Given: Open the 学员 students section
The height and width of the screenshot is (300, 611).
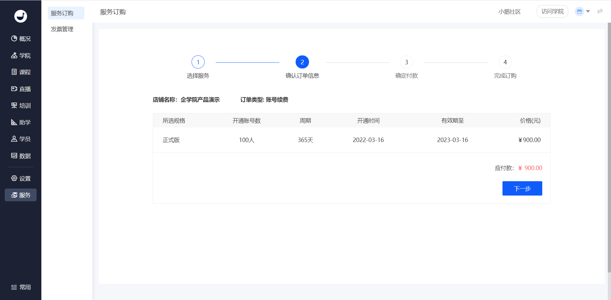Looking at the screenshot, I should (21, 139).
